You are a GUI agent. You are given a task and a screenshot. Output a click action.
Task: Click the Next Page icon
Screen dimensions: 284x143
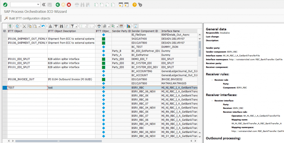point(108,5)
